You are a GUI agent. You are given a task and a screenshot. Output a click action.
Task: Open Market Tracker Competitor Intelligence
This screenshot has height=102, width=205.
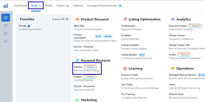181,37
